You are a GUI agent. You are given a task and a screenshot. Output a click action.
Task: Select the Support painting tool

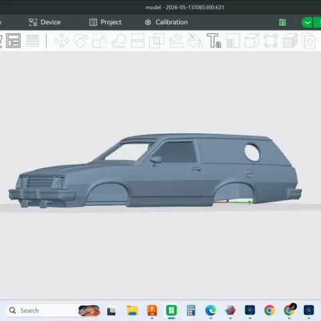[x=177, y=41]
